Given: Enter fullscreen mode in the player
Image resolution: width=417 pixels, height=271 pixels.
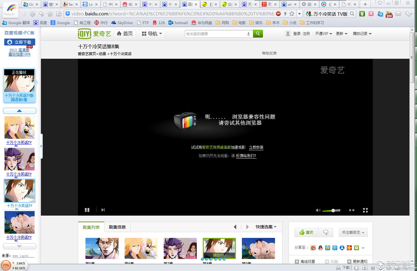Looking at the screenshot, I should (365, 210).
